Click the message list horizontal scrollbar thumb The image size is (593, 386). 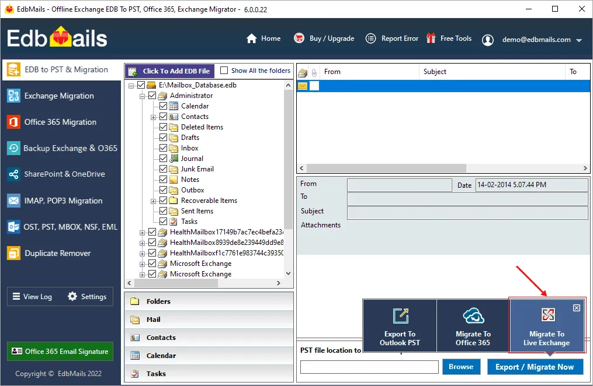tap(386, 168)
